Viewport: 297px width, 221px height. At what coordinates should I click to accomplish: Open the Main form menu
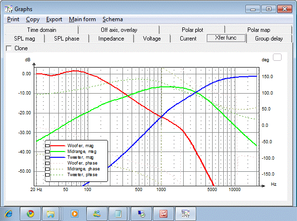[82, 19]
